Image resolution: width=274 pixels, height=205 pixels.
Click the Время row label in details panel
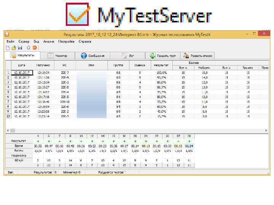point(19,146)
